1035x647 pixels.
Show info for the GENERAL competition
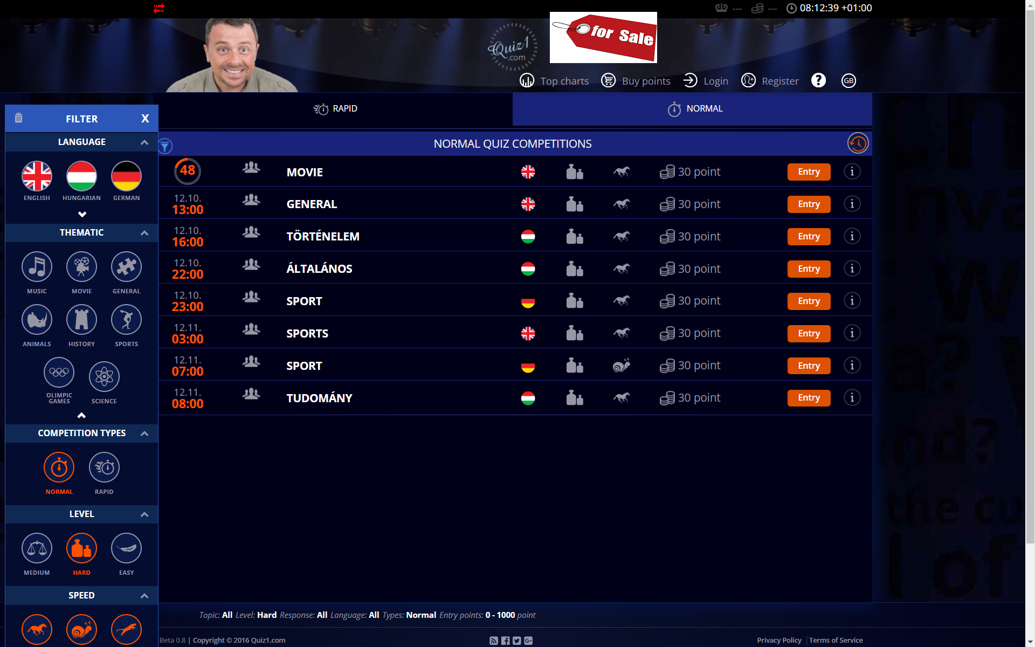point(852,204)
